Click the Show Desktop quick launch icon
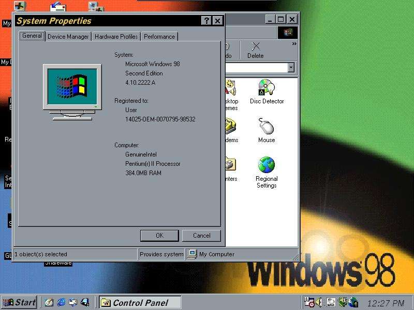Viewport: 414px width, 310px height. (49, 302)
